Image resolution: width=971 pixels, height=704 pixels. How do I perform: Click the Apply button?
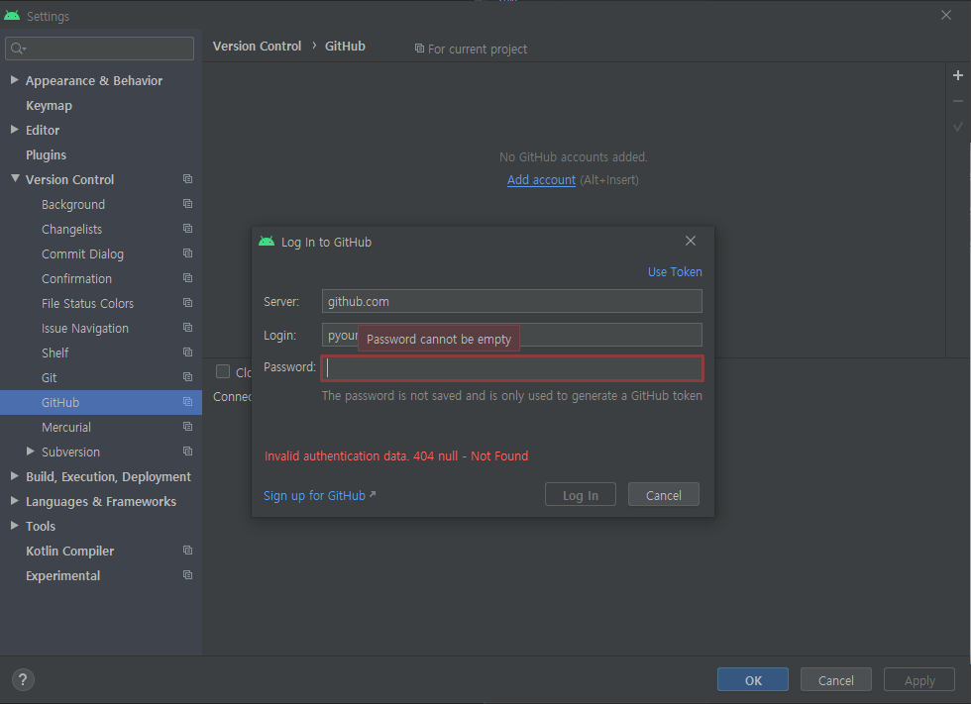pos(919,680)
